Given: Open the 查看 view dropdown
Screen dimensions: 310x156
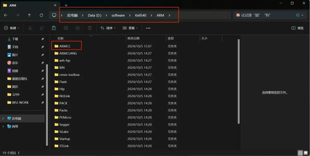Looking at the screenshot, I should pyautogui.click(x=130, y=28).
